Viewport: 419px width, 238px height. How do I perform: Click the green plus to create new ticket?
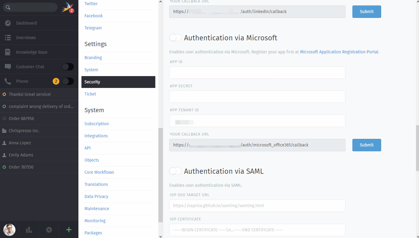click(x=68, y=230)
